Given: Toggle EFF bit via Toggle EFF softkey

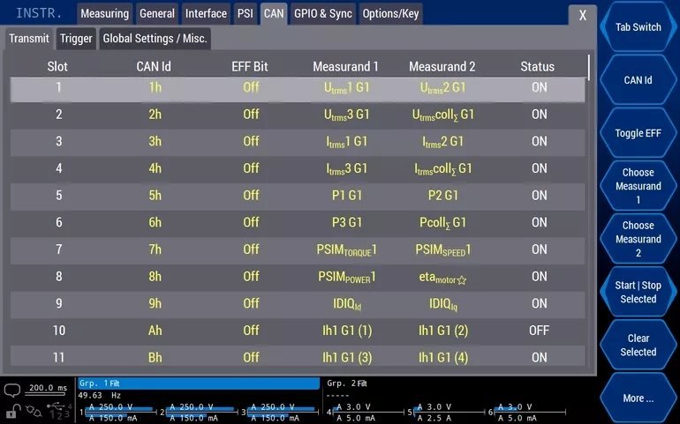Looking at the screenshot, I should click(638, 133).
